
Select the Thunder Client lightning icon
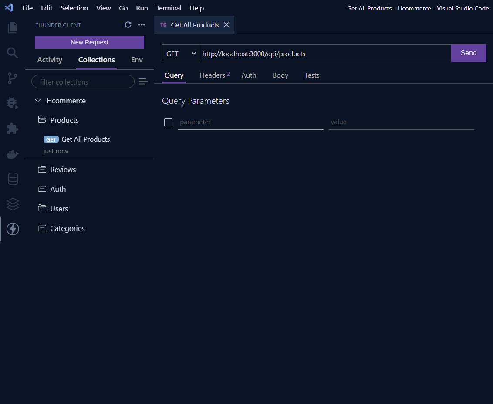click(13, 229)
